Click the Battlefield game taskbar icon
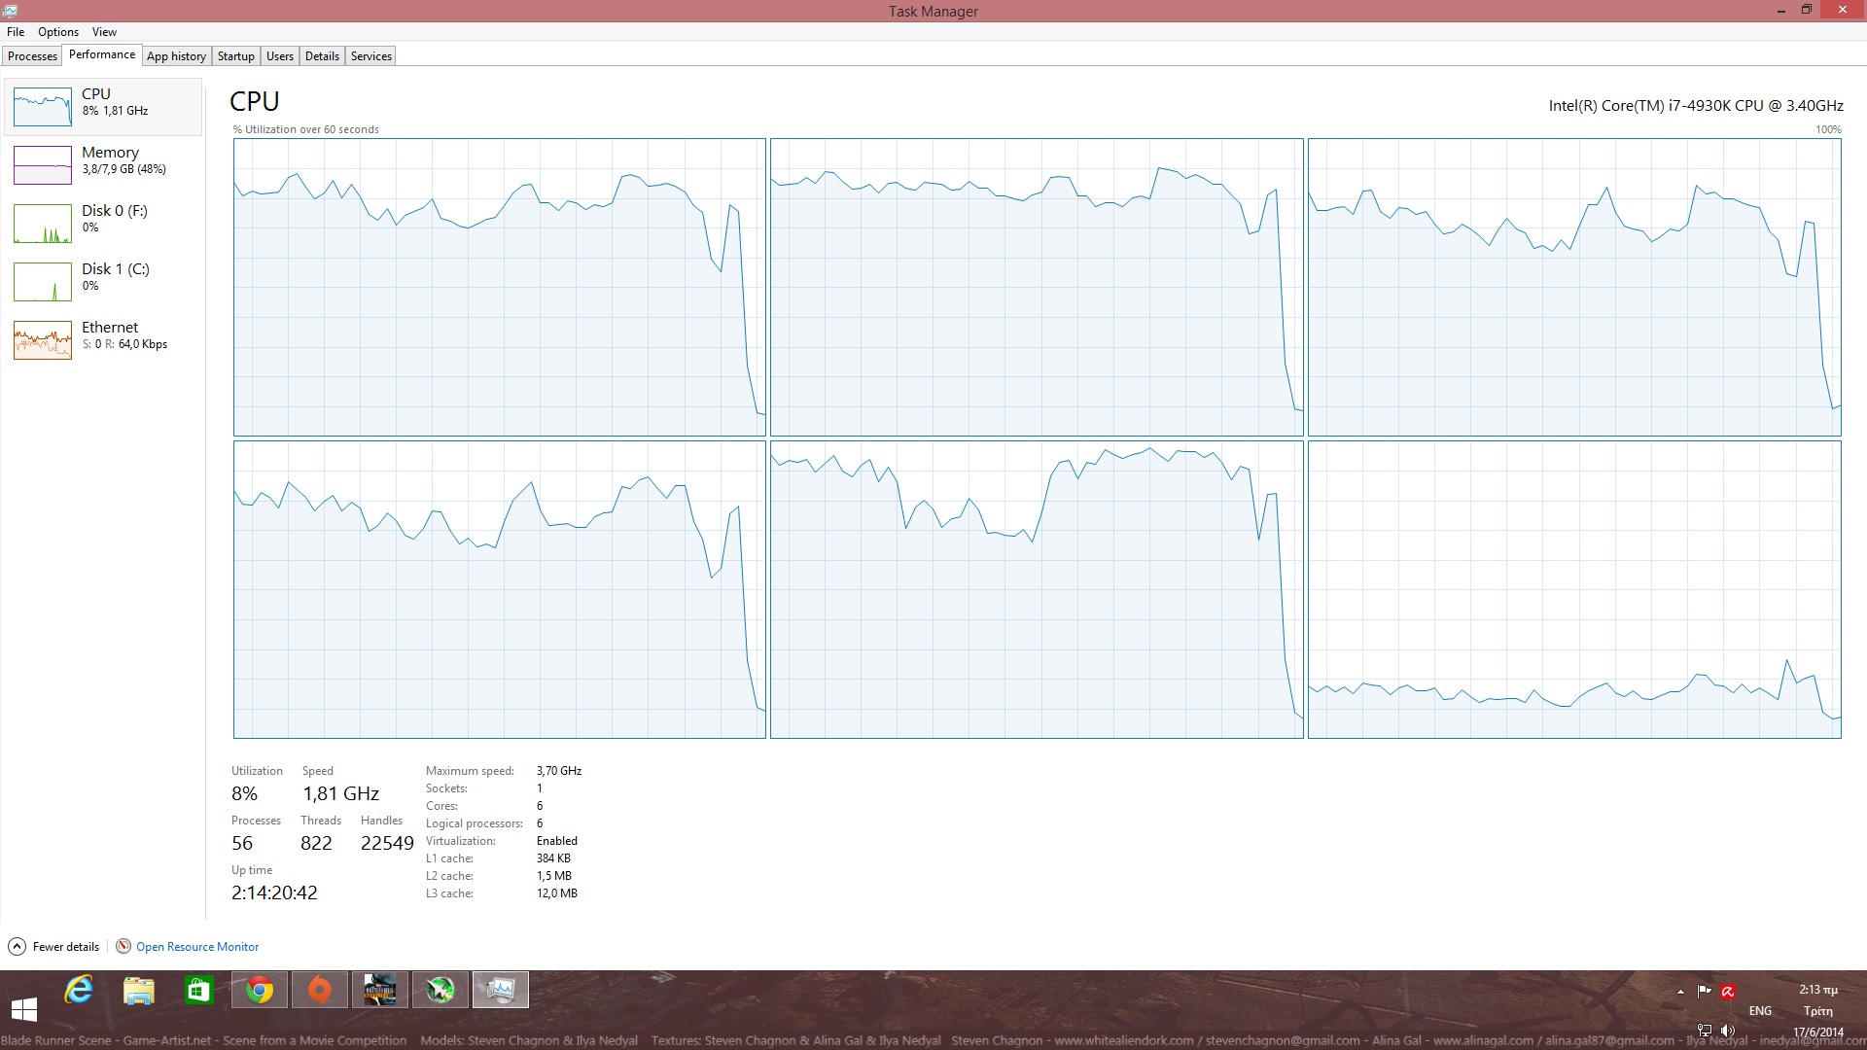Viewport: 1867px width, 1050px height. click(x=379, y=991)
